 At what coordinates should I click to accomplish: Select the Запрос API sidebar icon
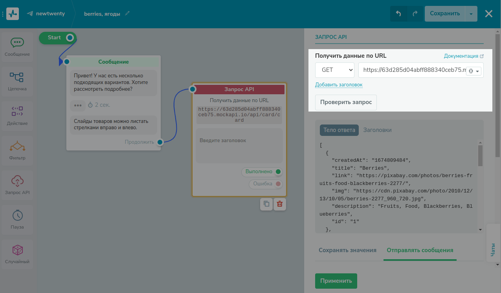(x=17, y=181)
